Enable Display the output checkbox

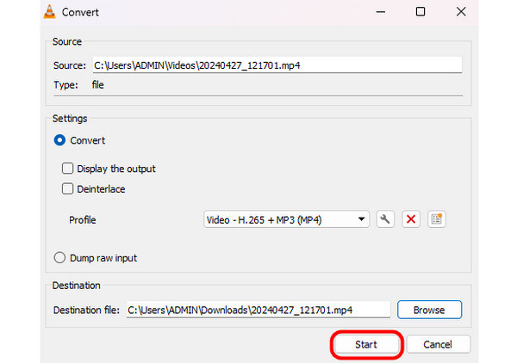pyautogui.click(x=67, y=169)
